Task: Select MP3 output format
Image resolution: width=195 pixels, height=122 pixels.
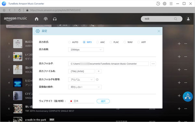Action: [x=87, y=42]
